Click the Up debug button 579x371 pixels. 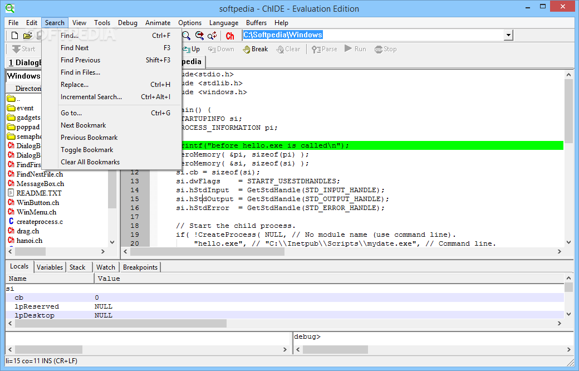[x=192, y=49]
